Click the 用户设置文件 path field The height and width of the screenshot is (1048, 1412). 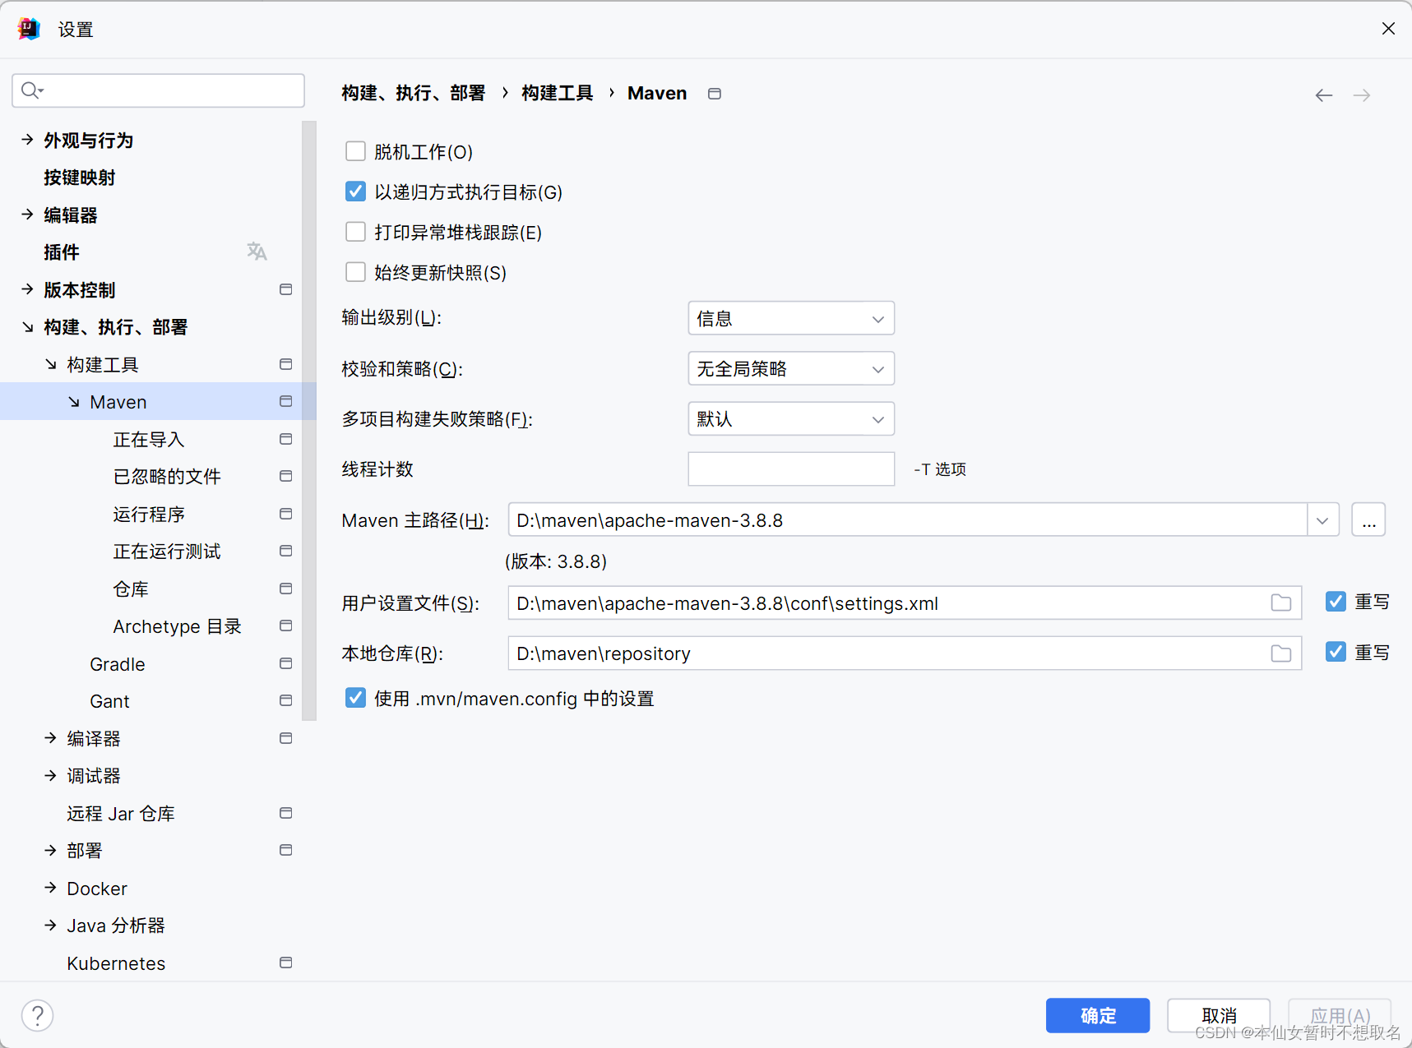(x=905, y=602)
